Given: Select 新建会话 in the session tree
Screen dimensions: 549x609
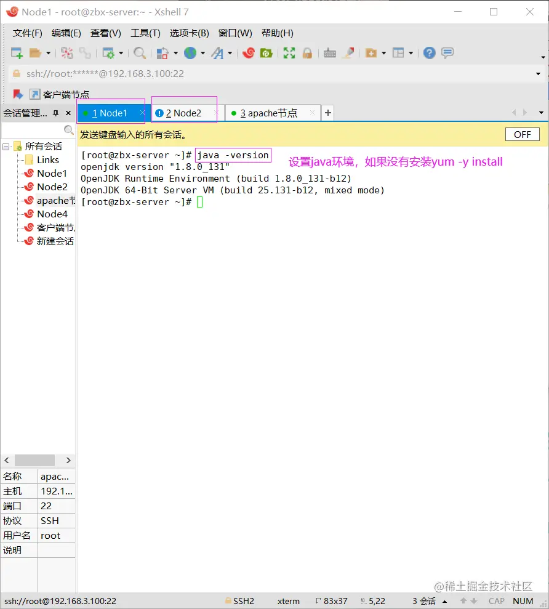Looking at the screenshot, I should (x=55, y=241).
